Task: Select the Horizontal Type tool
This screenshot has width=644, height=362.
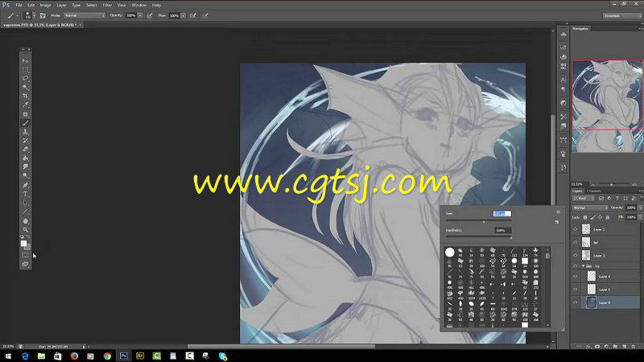Action: [25, 194]
